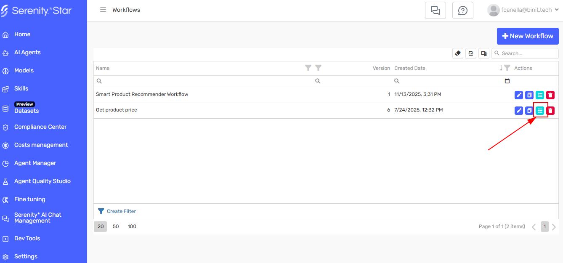Click the New Workflow button
Screen dimensions: 563x263
[527, 36]
